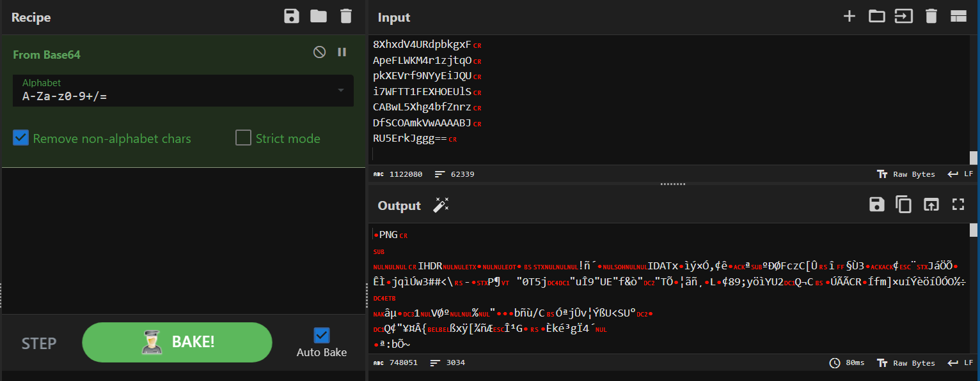980x381 pixels.
Task: Click the STEP button
Action: pos(39,343)
